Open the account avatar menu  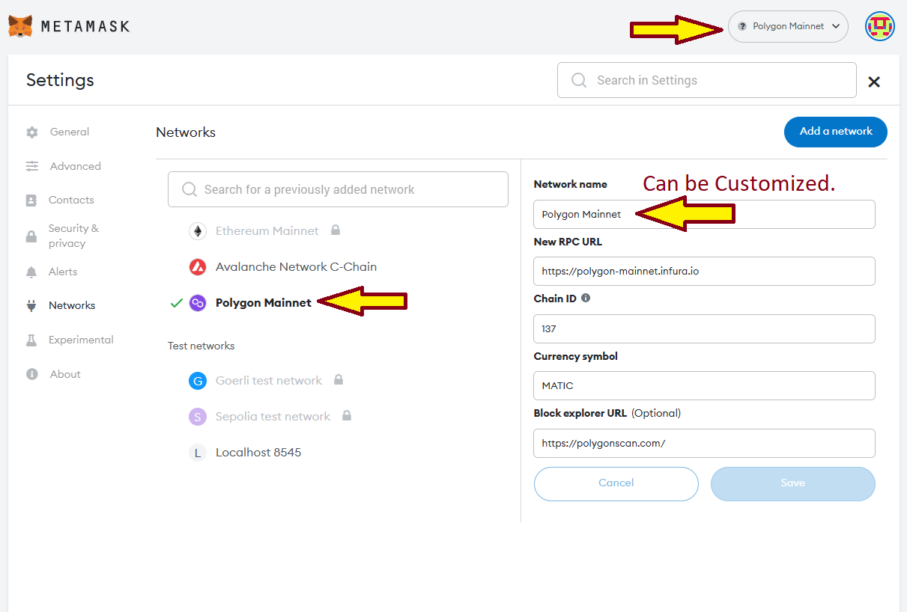coord(880,27)
